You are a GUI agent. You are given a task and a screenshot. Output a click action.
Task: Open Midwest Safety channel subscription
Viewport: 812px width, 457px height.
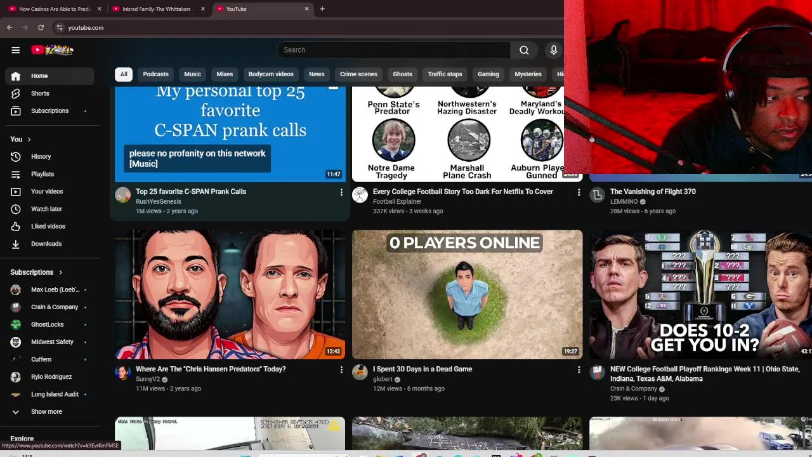point(49,341)
